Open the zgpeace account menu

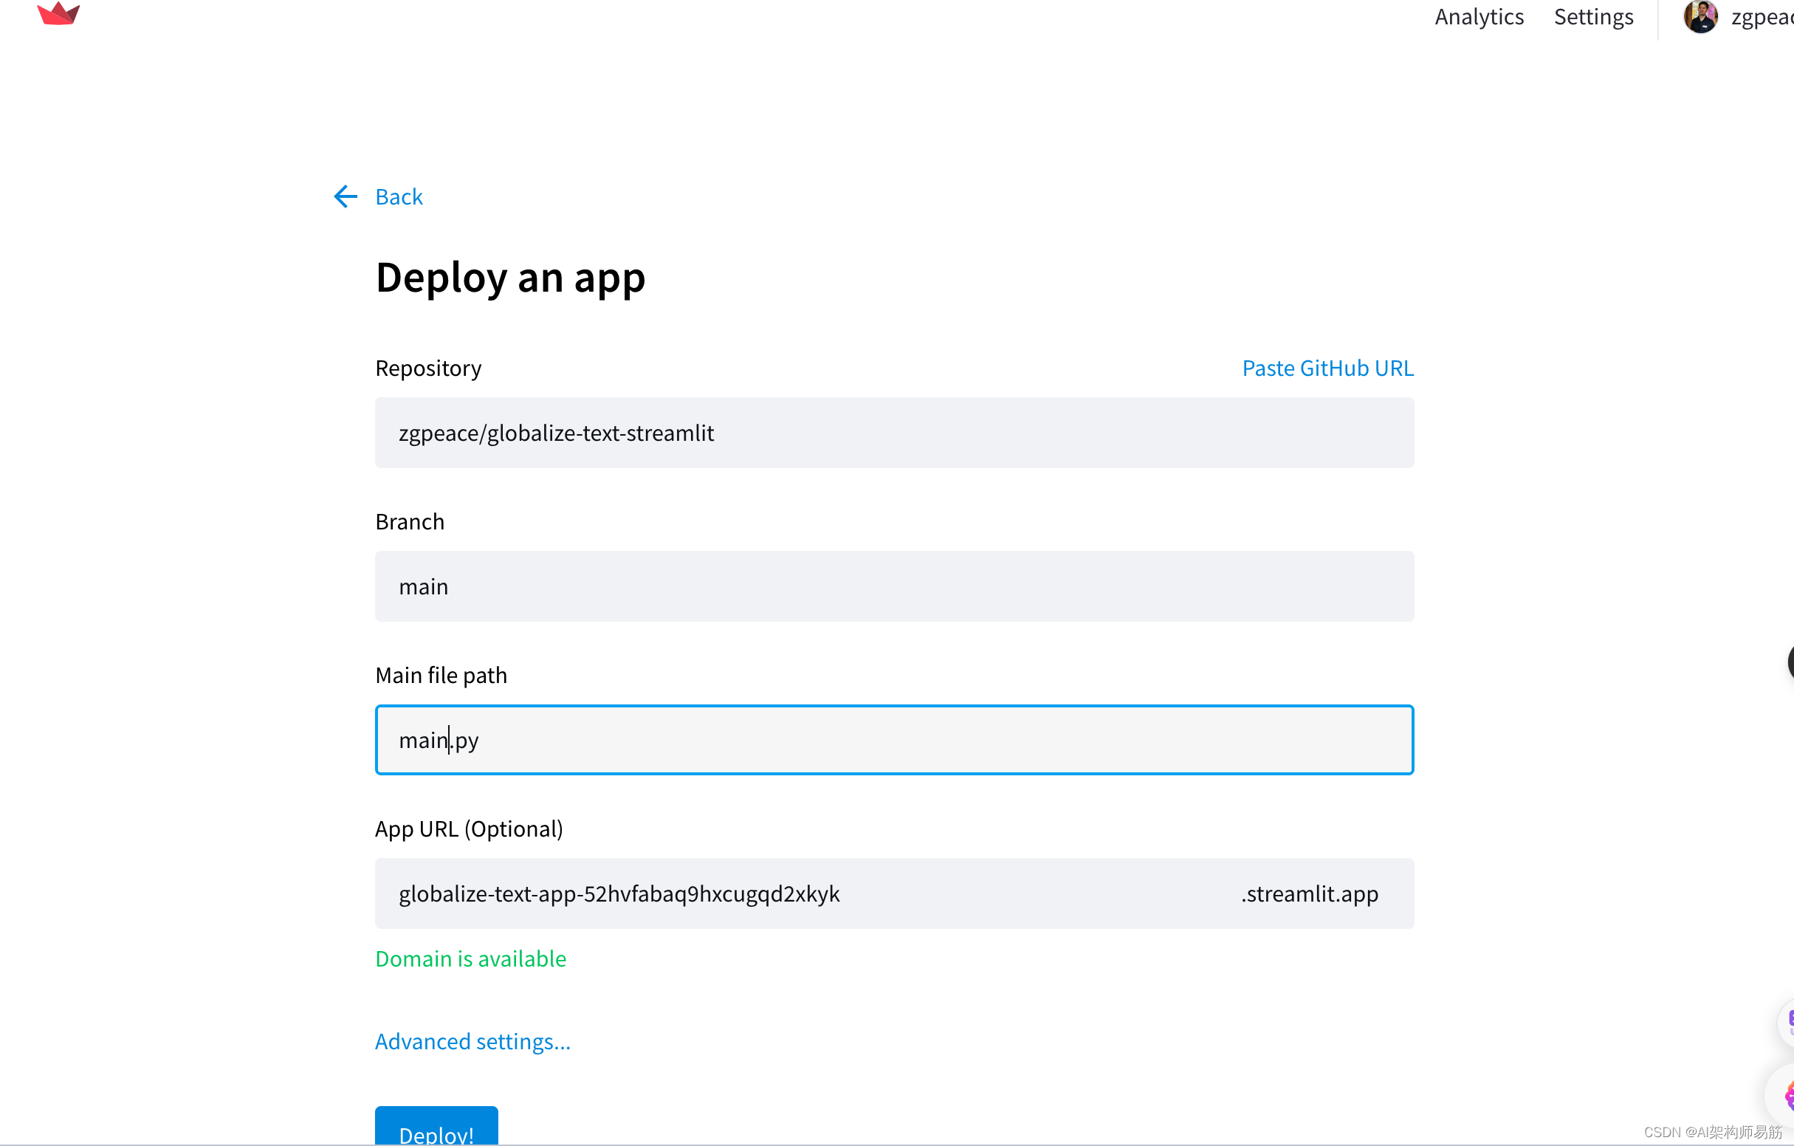pos(1762,16)
